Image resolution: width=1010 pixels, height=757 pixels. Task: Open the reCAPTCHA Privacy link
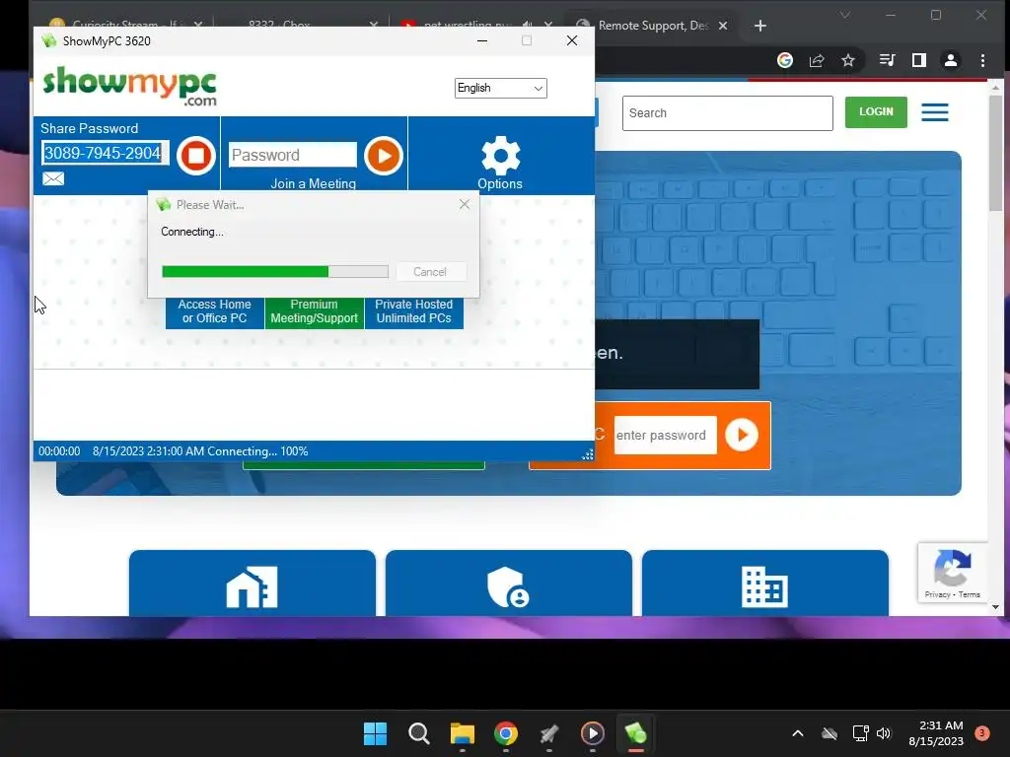(937, 594)
